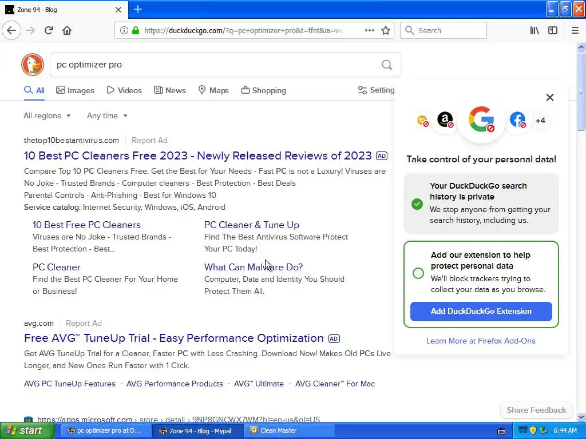The width and height of the screenshot is (586, 439).
Task: Expand the Any time filter dropdown
Action: click(x=107, y=115)
